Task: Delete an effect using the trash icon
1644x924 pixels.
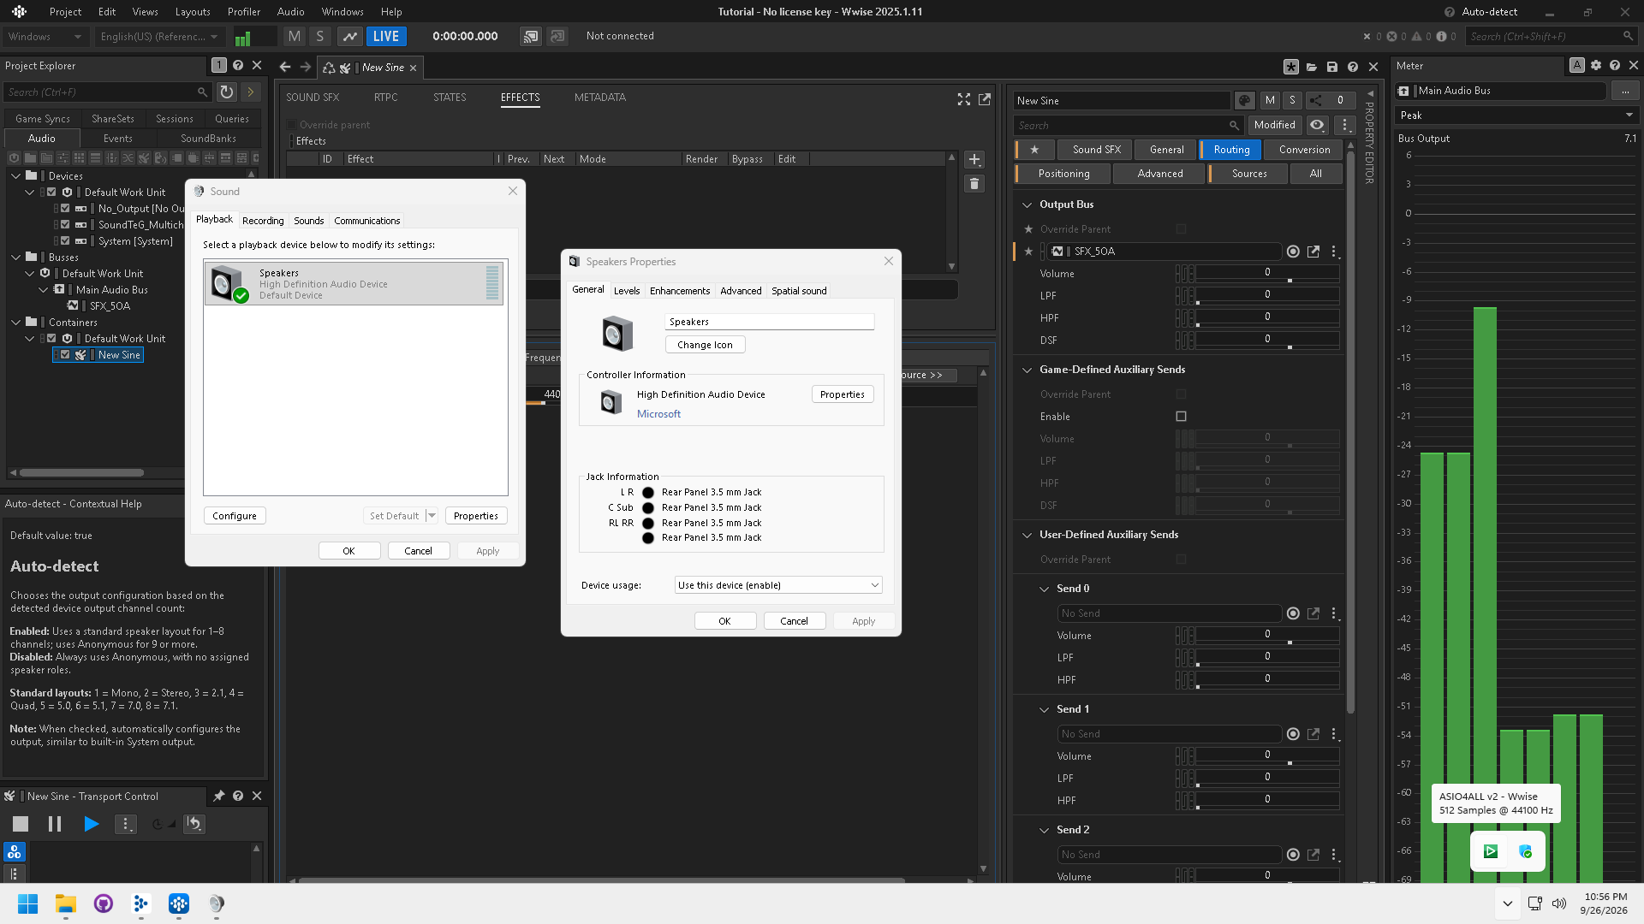Action: point(974,184)
